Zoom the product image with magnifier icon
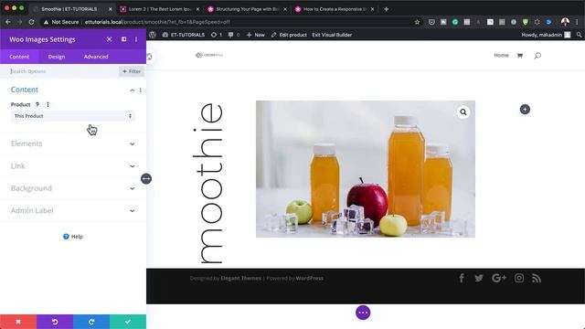Viewport: 585px width, 329px height. point(463,111)
